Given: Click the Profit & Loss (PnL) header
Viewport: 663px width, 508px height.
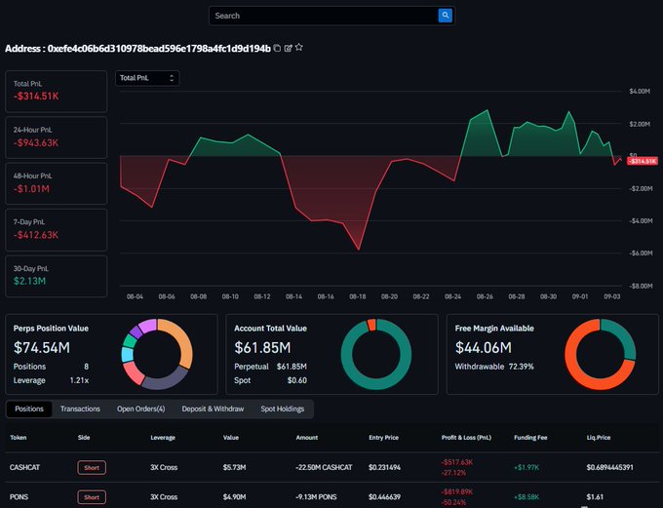Looking at the screenshot, I should click(466, 438).
